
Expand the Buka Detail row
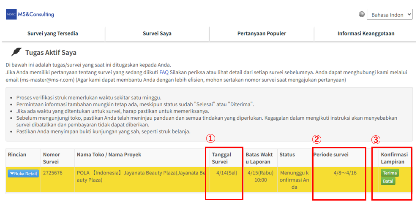23,174
